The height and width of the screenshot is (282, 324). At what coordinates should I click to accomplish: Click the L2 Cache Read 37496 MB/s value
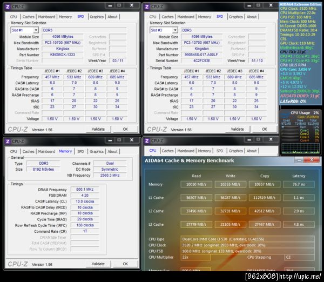pyautogui.click(x=196, y=211)
